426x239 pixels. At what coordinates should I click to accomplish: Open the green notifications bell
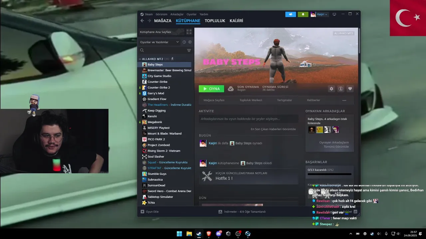(303, 14)
